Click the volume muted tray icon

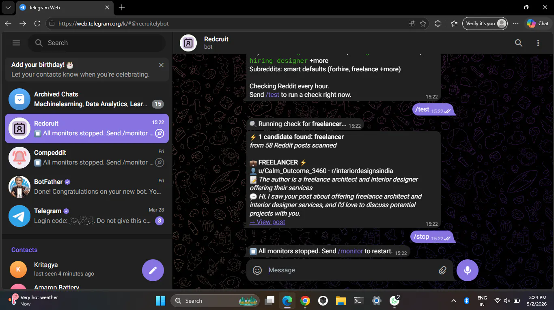coord(507,301)
